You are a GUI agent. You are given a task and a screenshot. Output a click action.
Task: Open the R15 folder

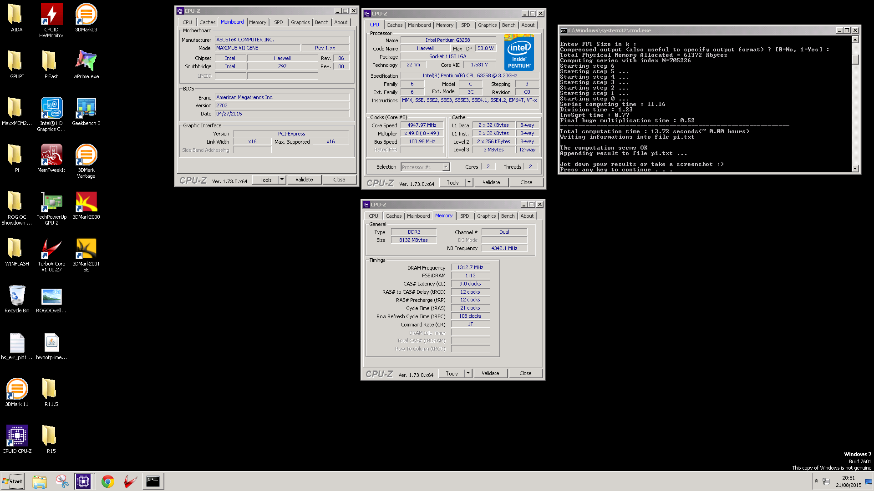[51, 440]
